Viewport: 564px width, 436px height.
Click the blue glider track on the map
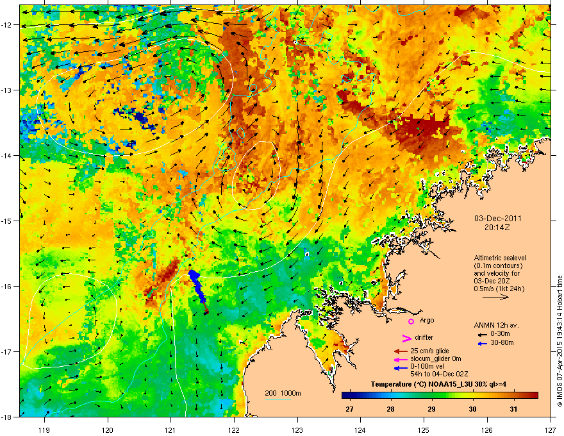pos(196,286)
